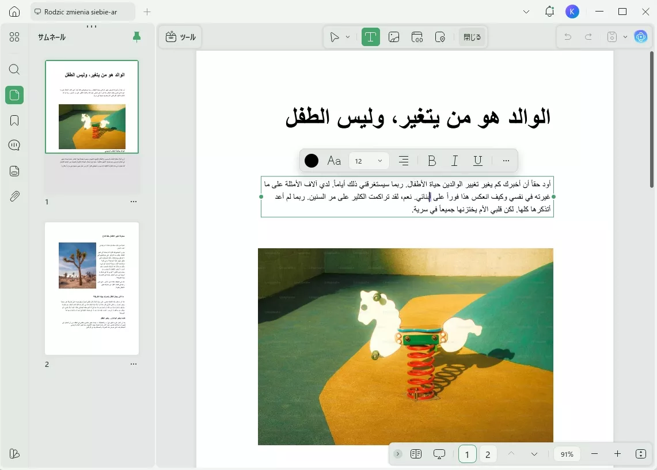This screenshot has height=470, width=657.
Task: Open more options for page 1 thumbnail
Action: [x=133, y=202]
